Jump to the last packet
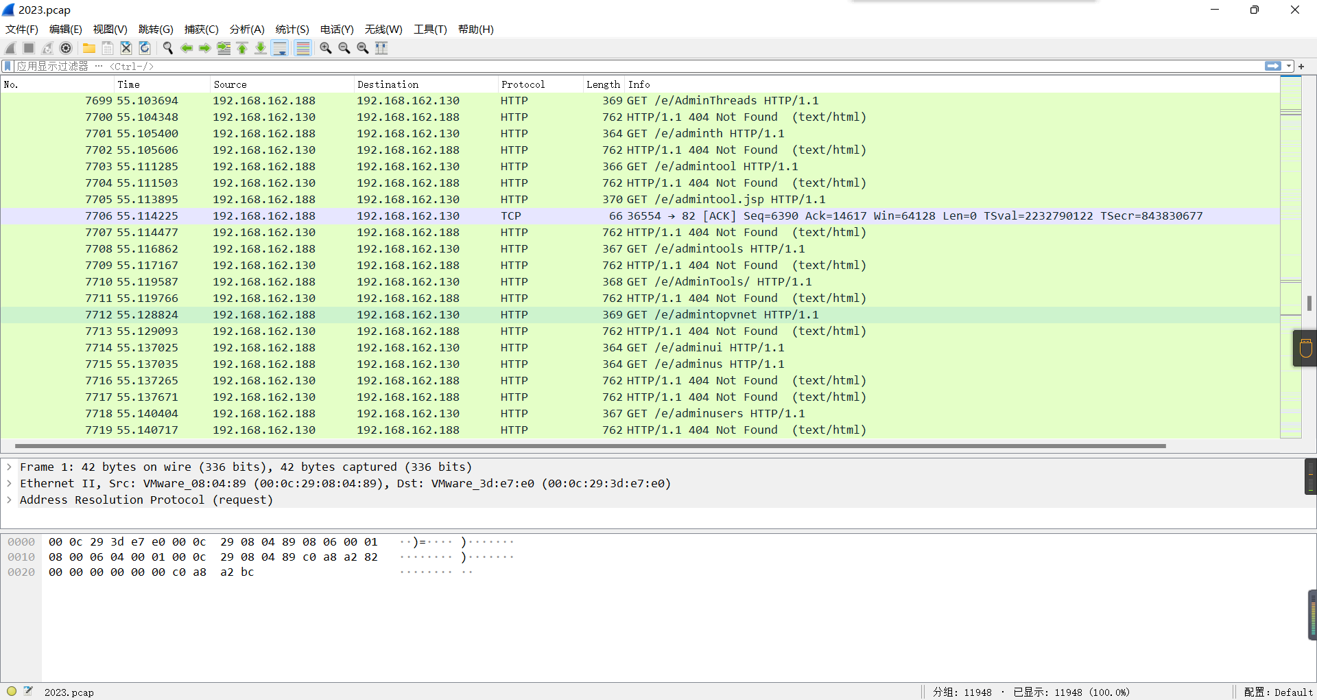1317x700 pixels. click(261, 48)
